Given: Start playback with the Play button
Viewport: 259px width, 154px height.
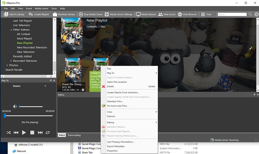Looking at the screenshot, I should (x=24, y=133).
